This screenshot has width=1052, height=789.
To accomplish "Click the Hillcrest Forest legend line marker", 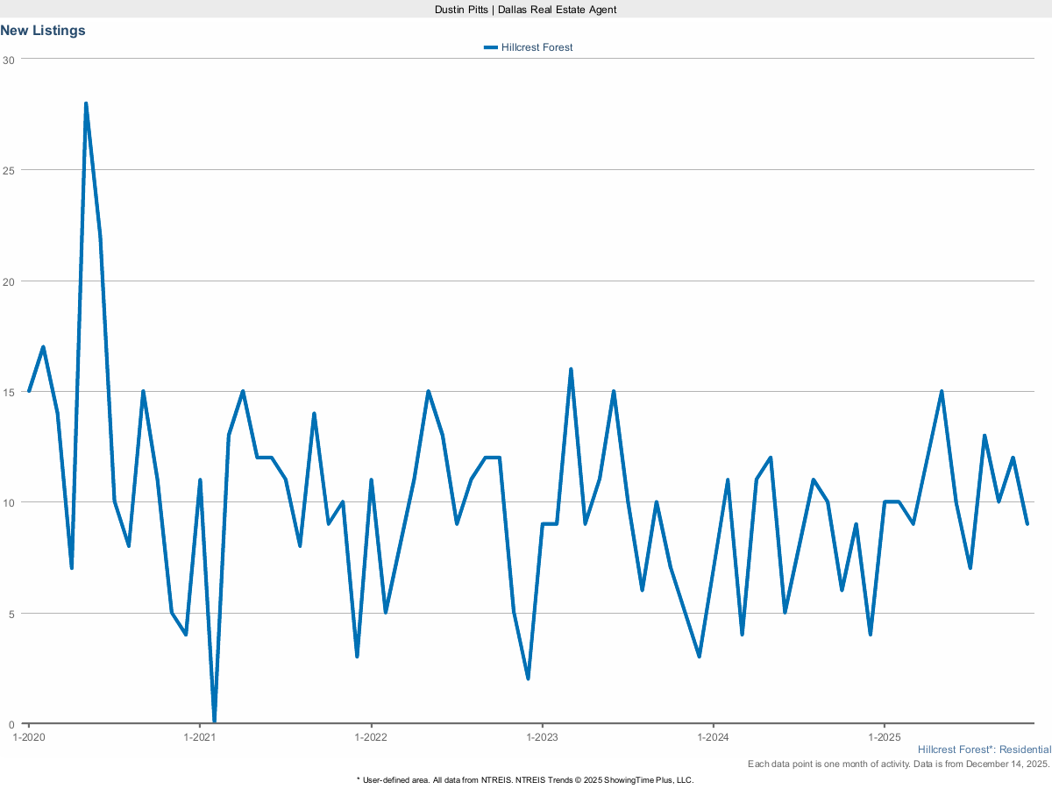I will [x=492, y=47].
